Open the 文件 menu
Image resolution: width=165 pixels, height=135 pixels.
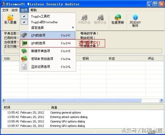click(5, 10)
